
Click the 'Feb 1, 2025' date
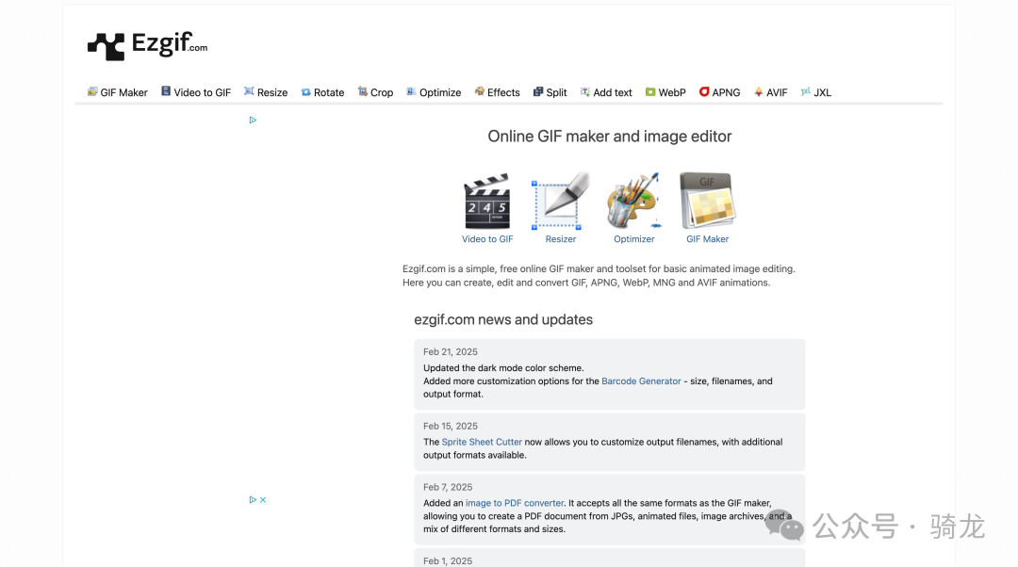(x=448, y=561)
